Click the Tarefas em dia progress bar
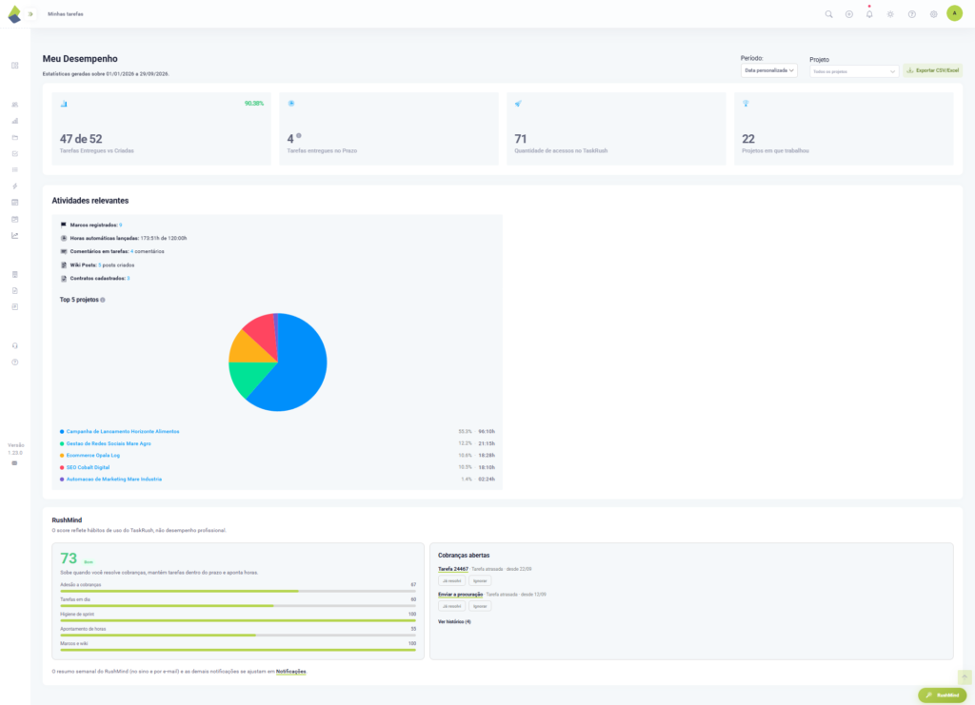 point(237,606)
